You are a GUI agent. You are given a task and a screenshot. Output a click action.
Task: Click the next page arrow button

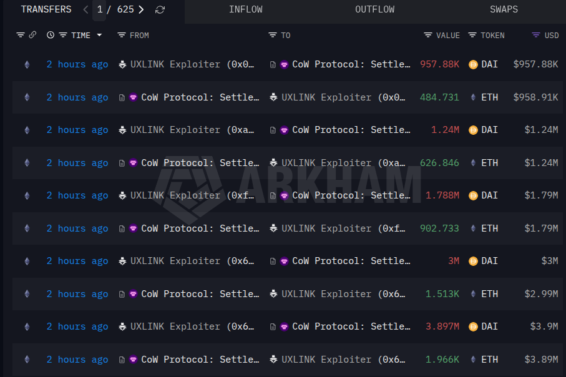click(x=140, y=9)
